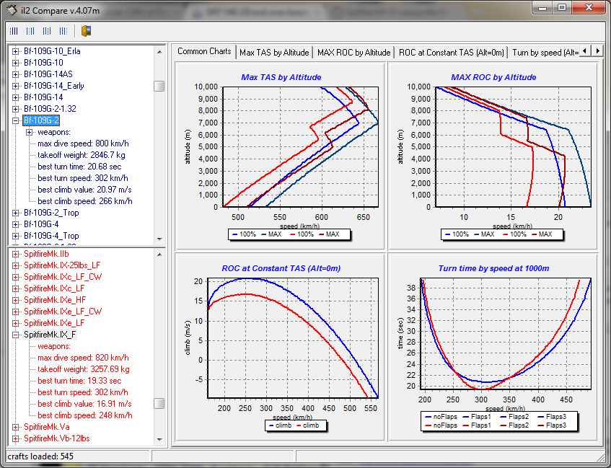611x468 pixels.
Task: Expand the Bf-109G-10 tree node
Action: click(15, 63)
